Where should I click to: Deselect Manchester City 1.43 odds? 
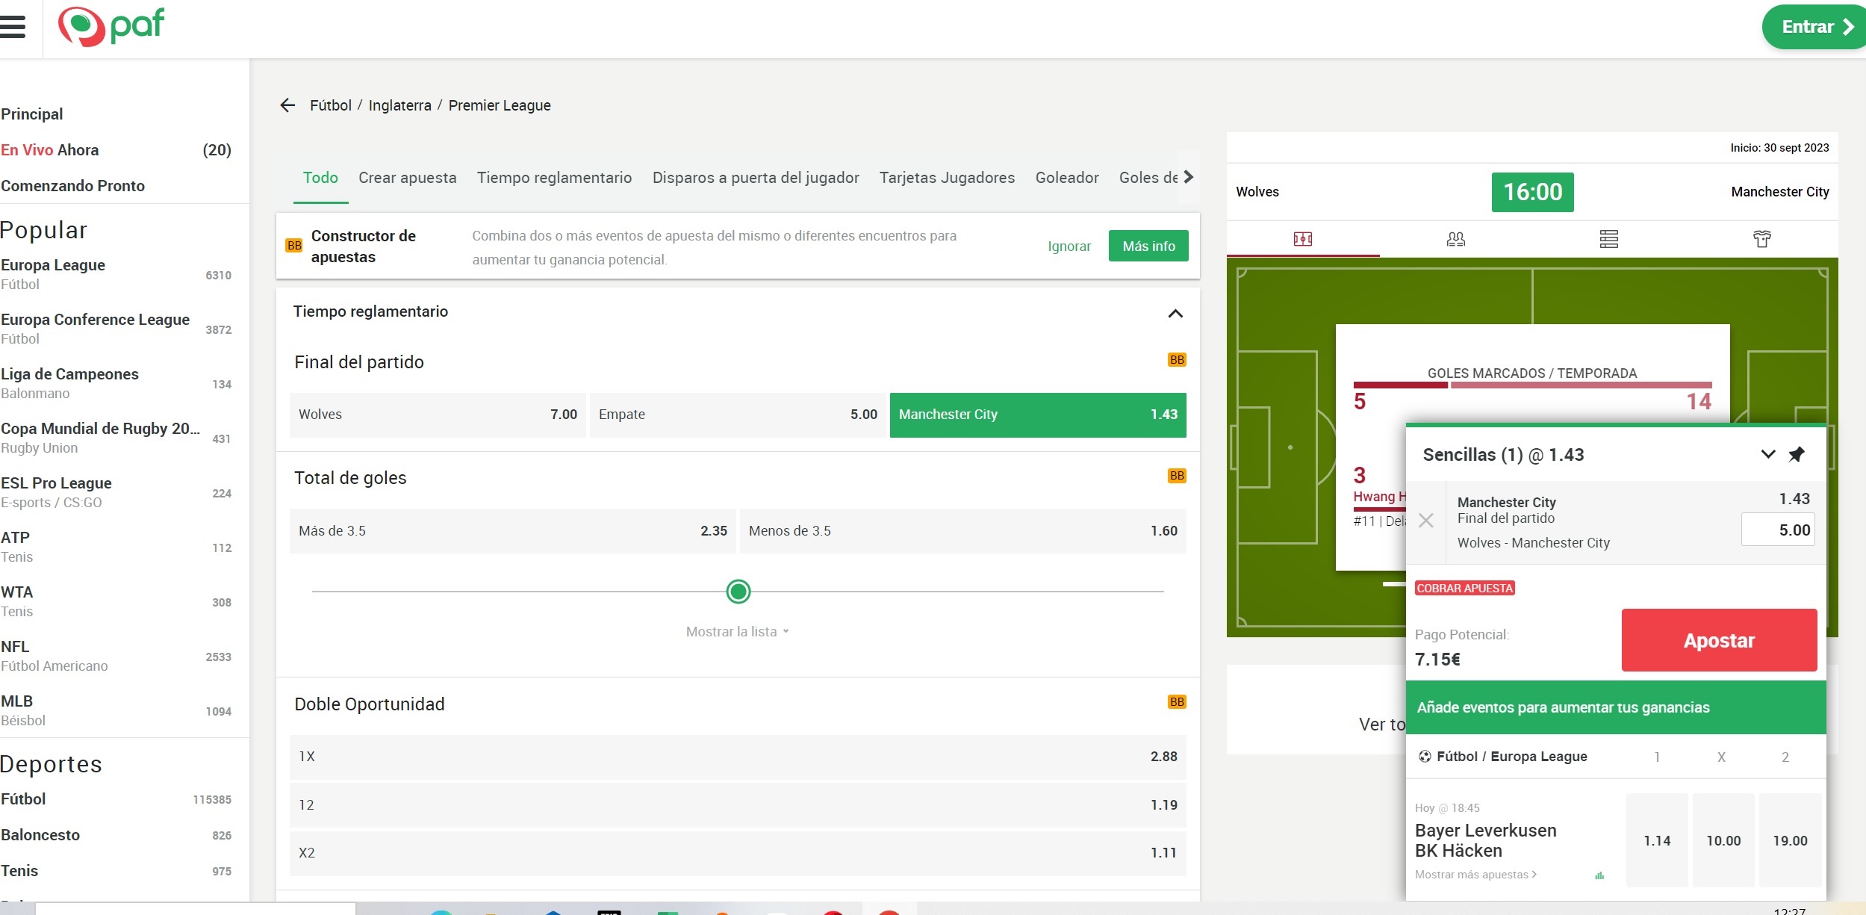point(1038,415)
